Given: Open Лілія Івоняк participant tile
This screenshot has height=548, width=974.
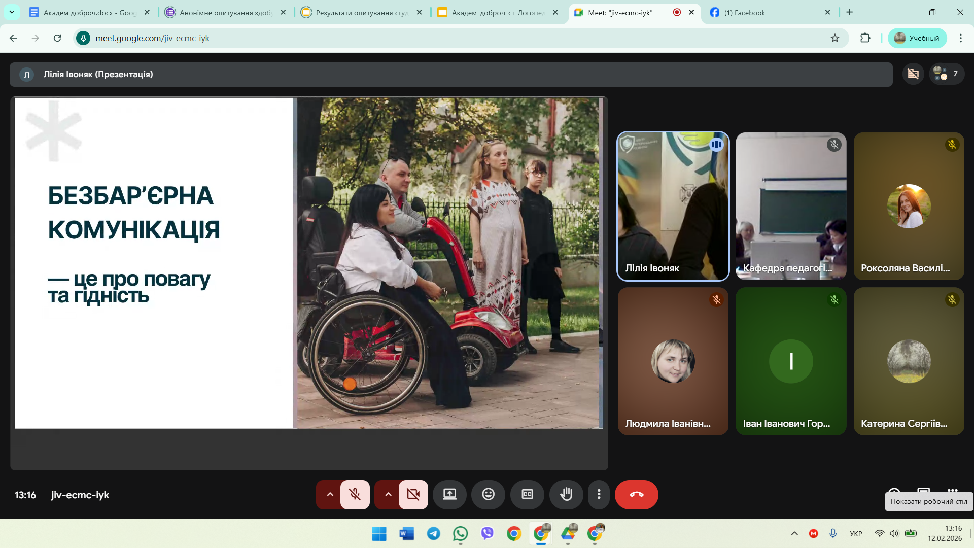Looking at the screenshot, I should (673, 206).
